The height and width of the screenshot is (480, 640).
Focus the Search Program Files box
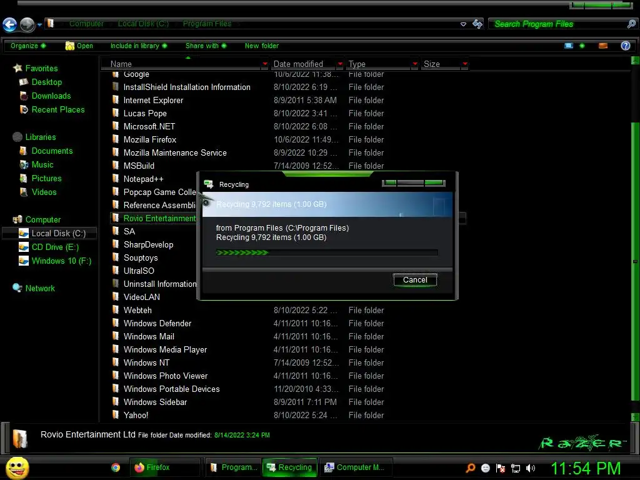point(557,24)
